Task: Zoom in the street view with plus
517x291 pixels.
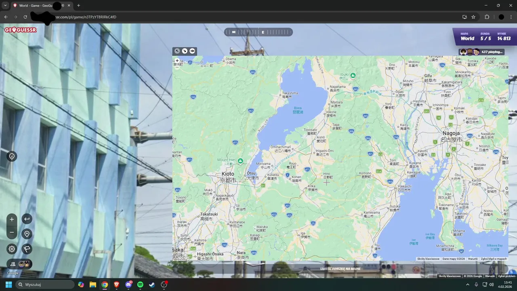Action: 12,219
